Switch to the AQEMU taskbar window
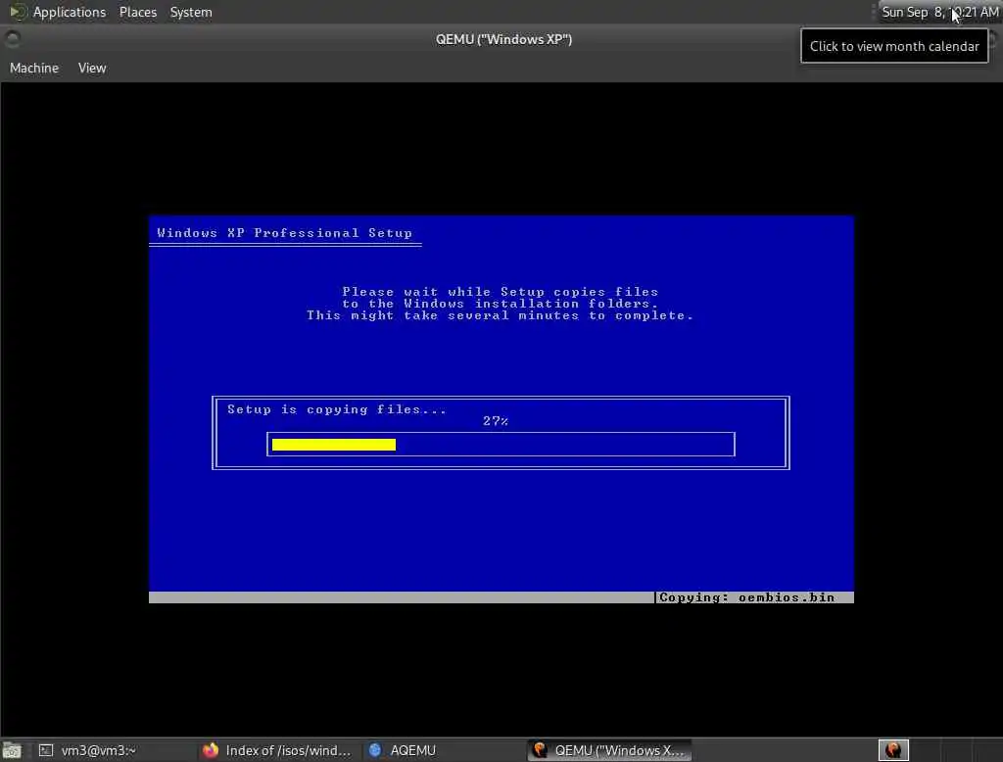Image resolution: width=1003 pixels, height=762 pixels. pyautogui.click(x=412, y=750)
